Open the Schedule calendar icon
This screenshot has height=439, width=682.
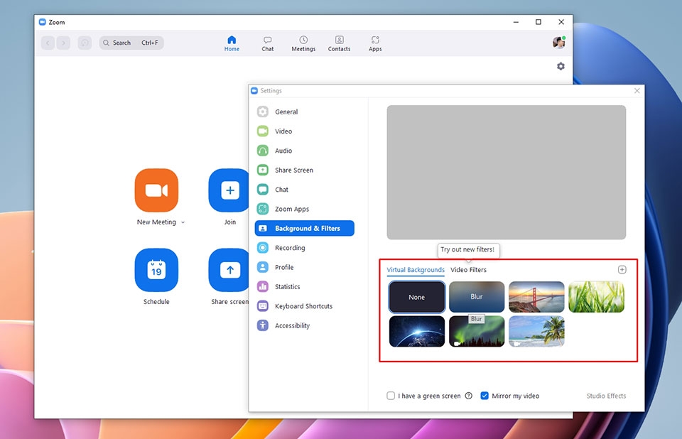tap(156, 270)
